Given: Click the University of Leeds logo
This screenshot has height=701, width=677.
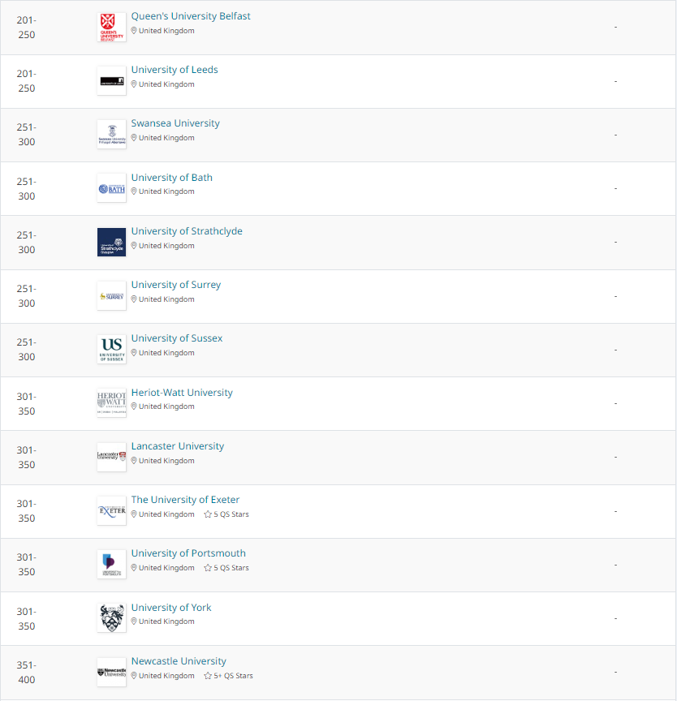Looking at the screenshot, I should (x=111, y=81).
